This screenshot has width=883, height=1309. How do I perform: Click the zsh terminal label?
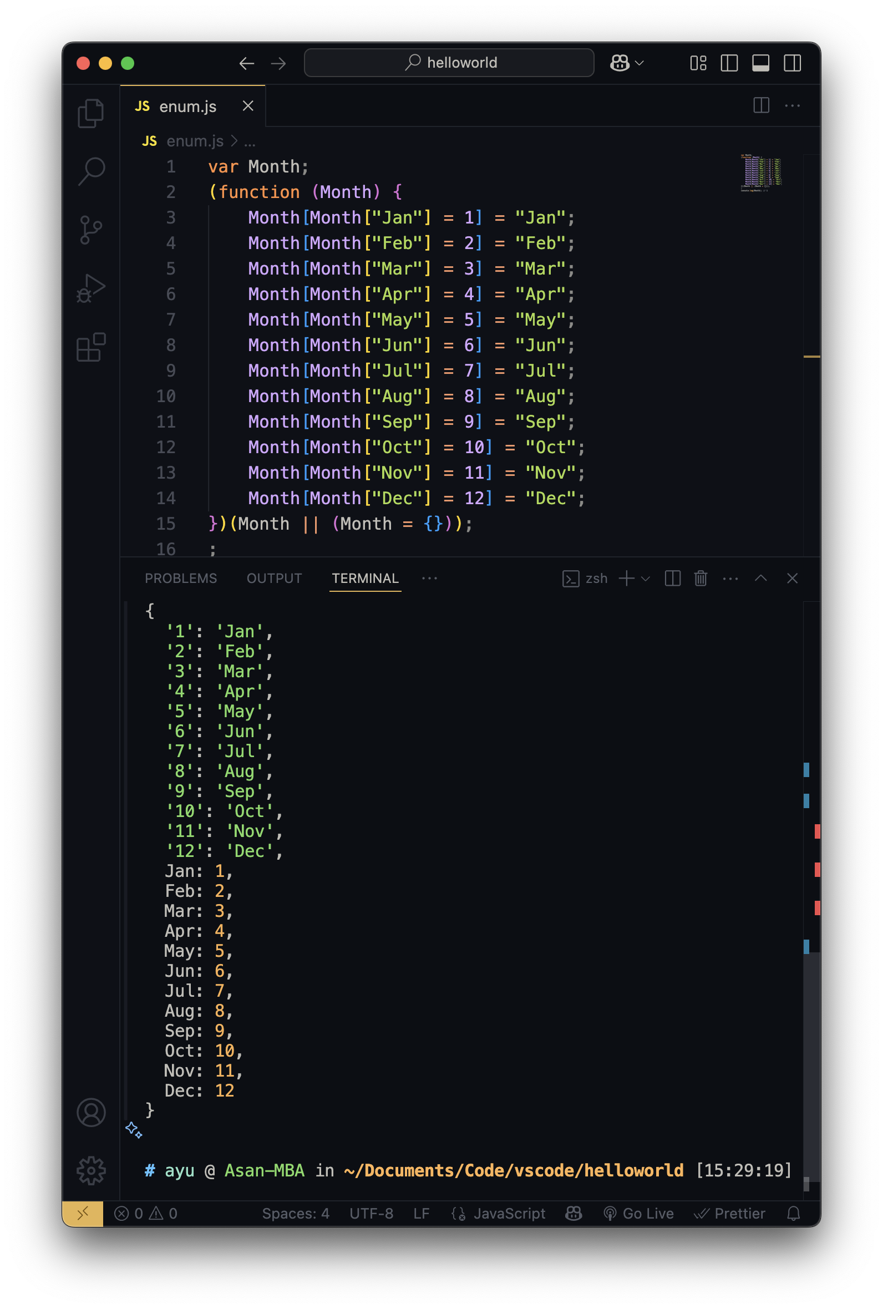(596, 578)
